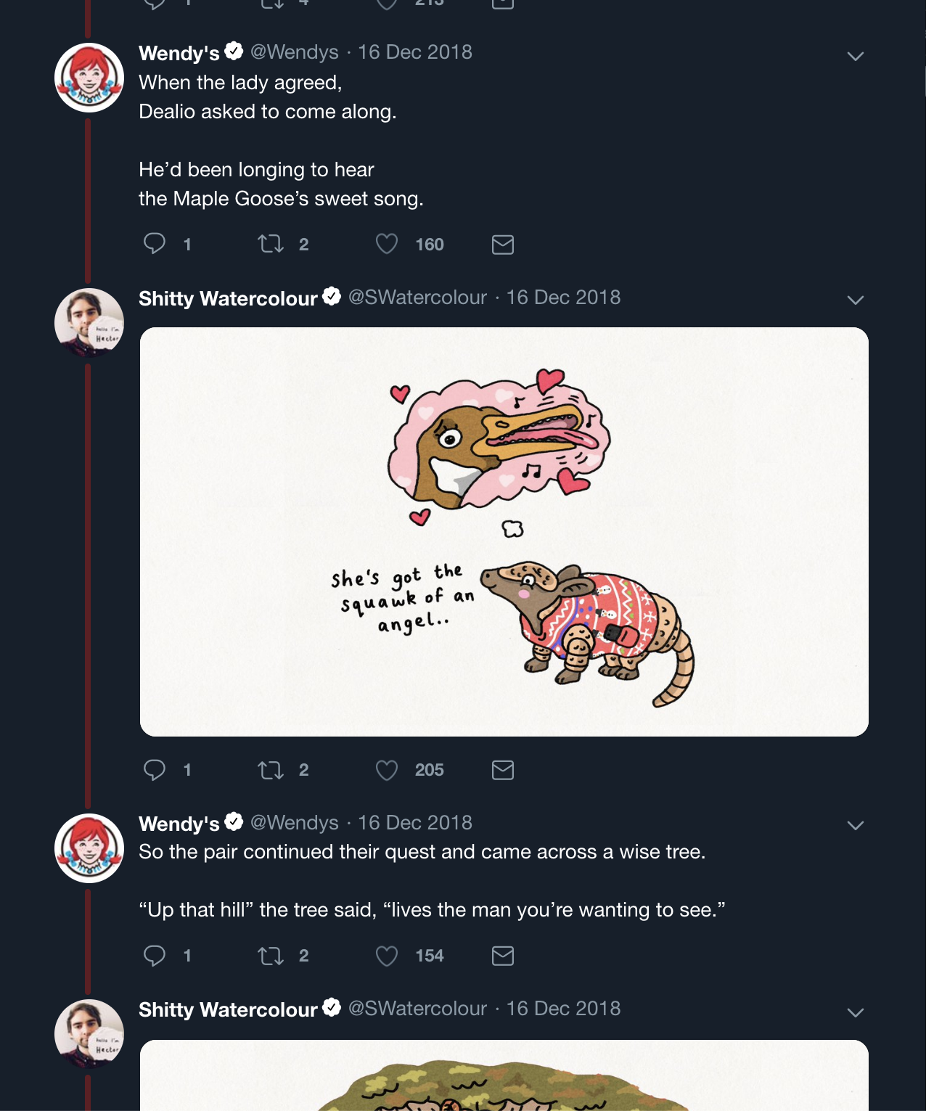Like the tweet showing 154 likes

click(x=387, y=955)
